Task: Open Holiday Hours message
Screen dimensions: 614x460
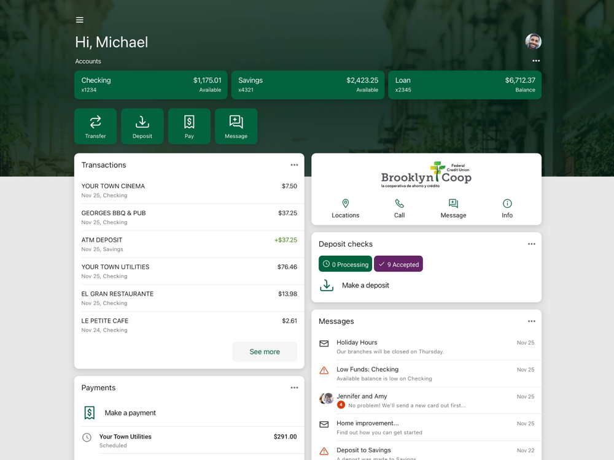Action: (x=427, y=347)
